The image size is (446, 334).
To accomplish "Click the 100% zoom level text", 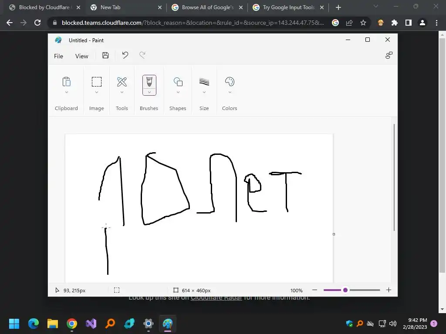I will coord(296,290).
